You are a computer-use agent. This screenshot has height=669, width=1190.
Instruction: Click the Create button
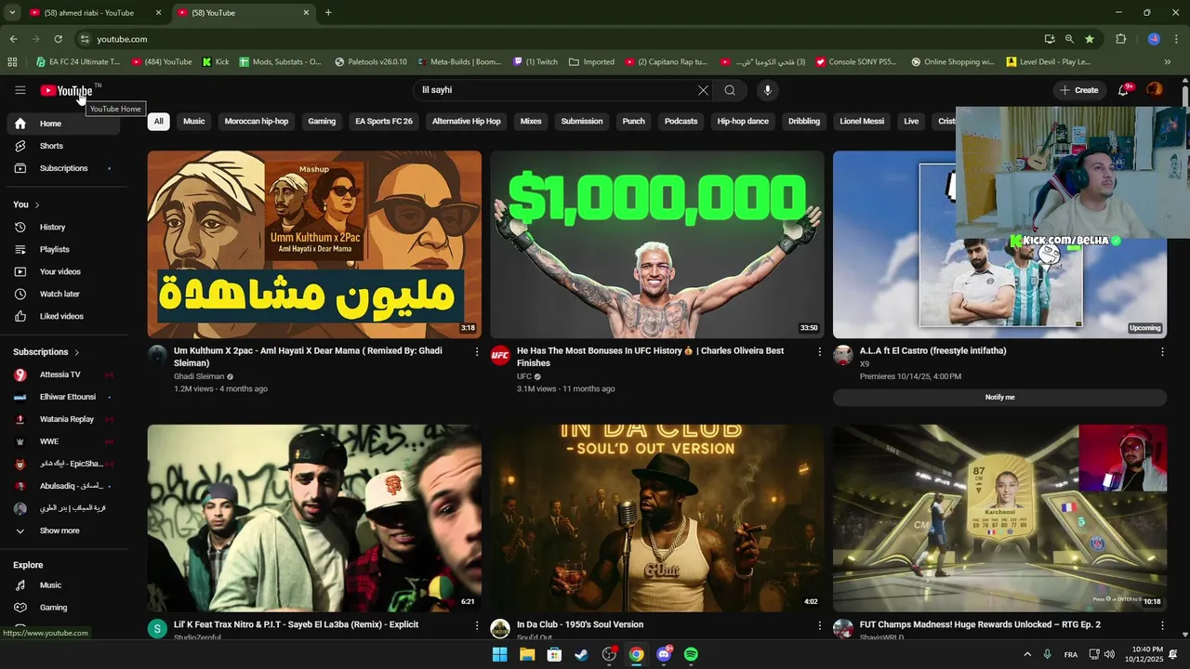click(x=1079, y=90)
